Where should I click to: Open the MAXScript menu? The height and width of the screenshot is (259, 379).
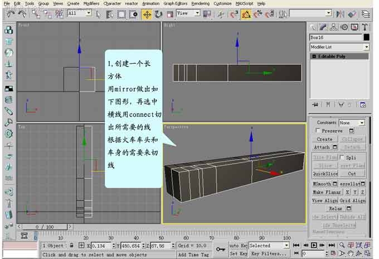[244, 4]
